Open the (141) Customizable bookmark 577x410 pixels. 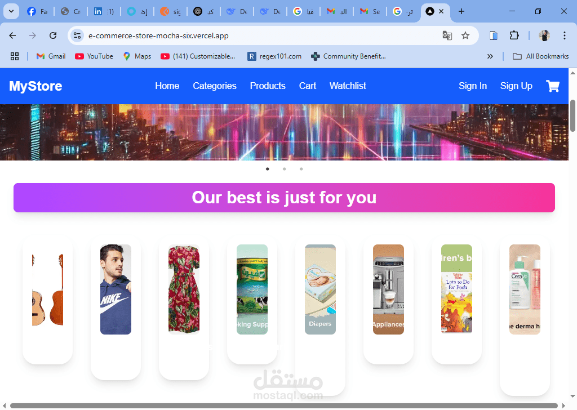click(x=198, y=56)
